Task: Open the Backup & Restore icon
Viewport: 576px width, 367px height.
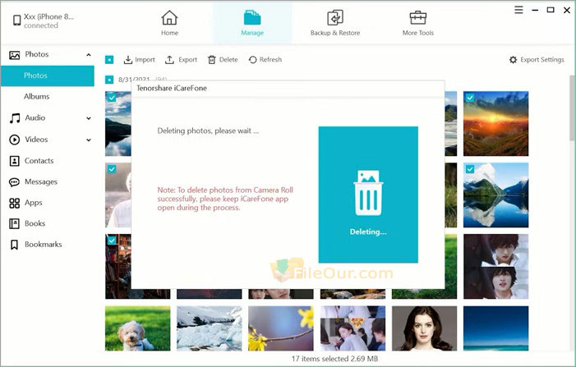Action: pos(335,17)
